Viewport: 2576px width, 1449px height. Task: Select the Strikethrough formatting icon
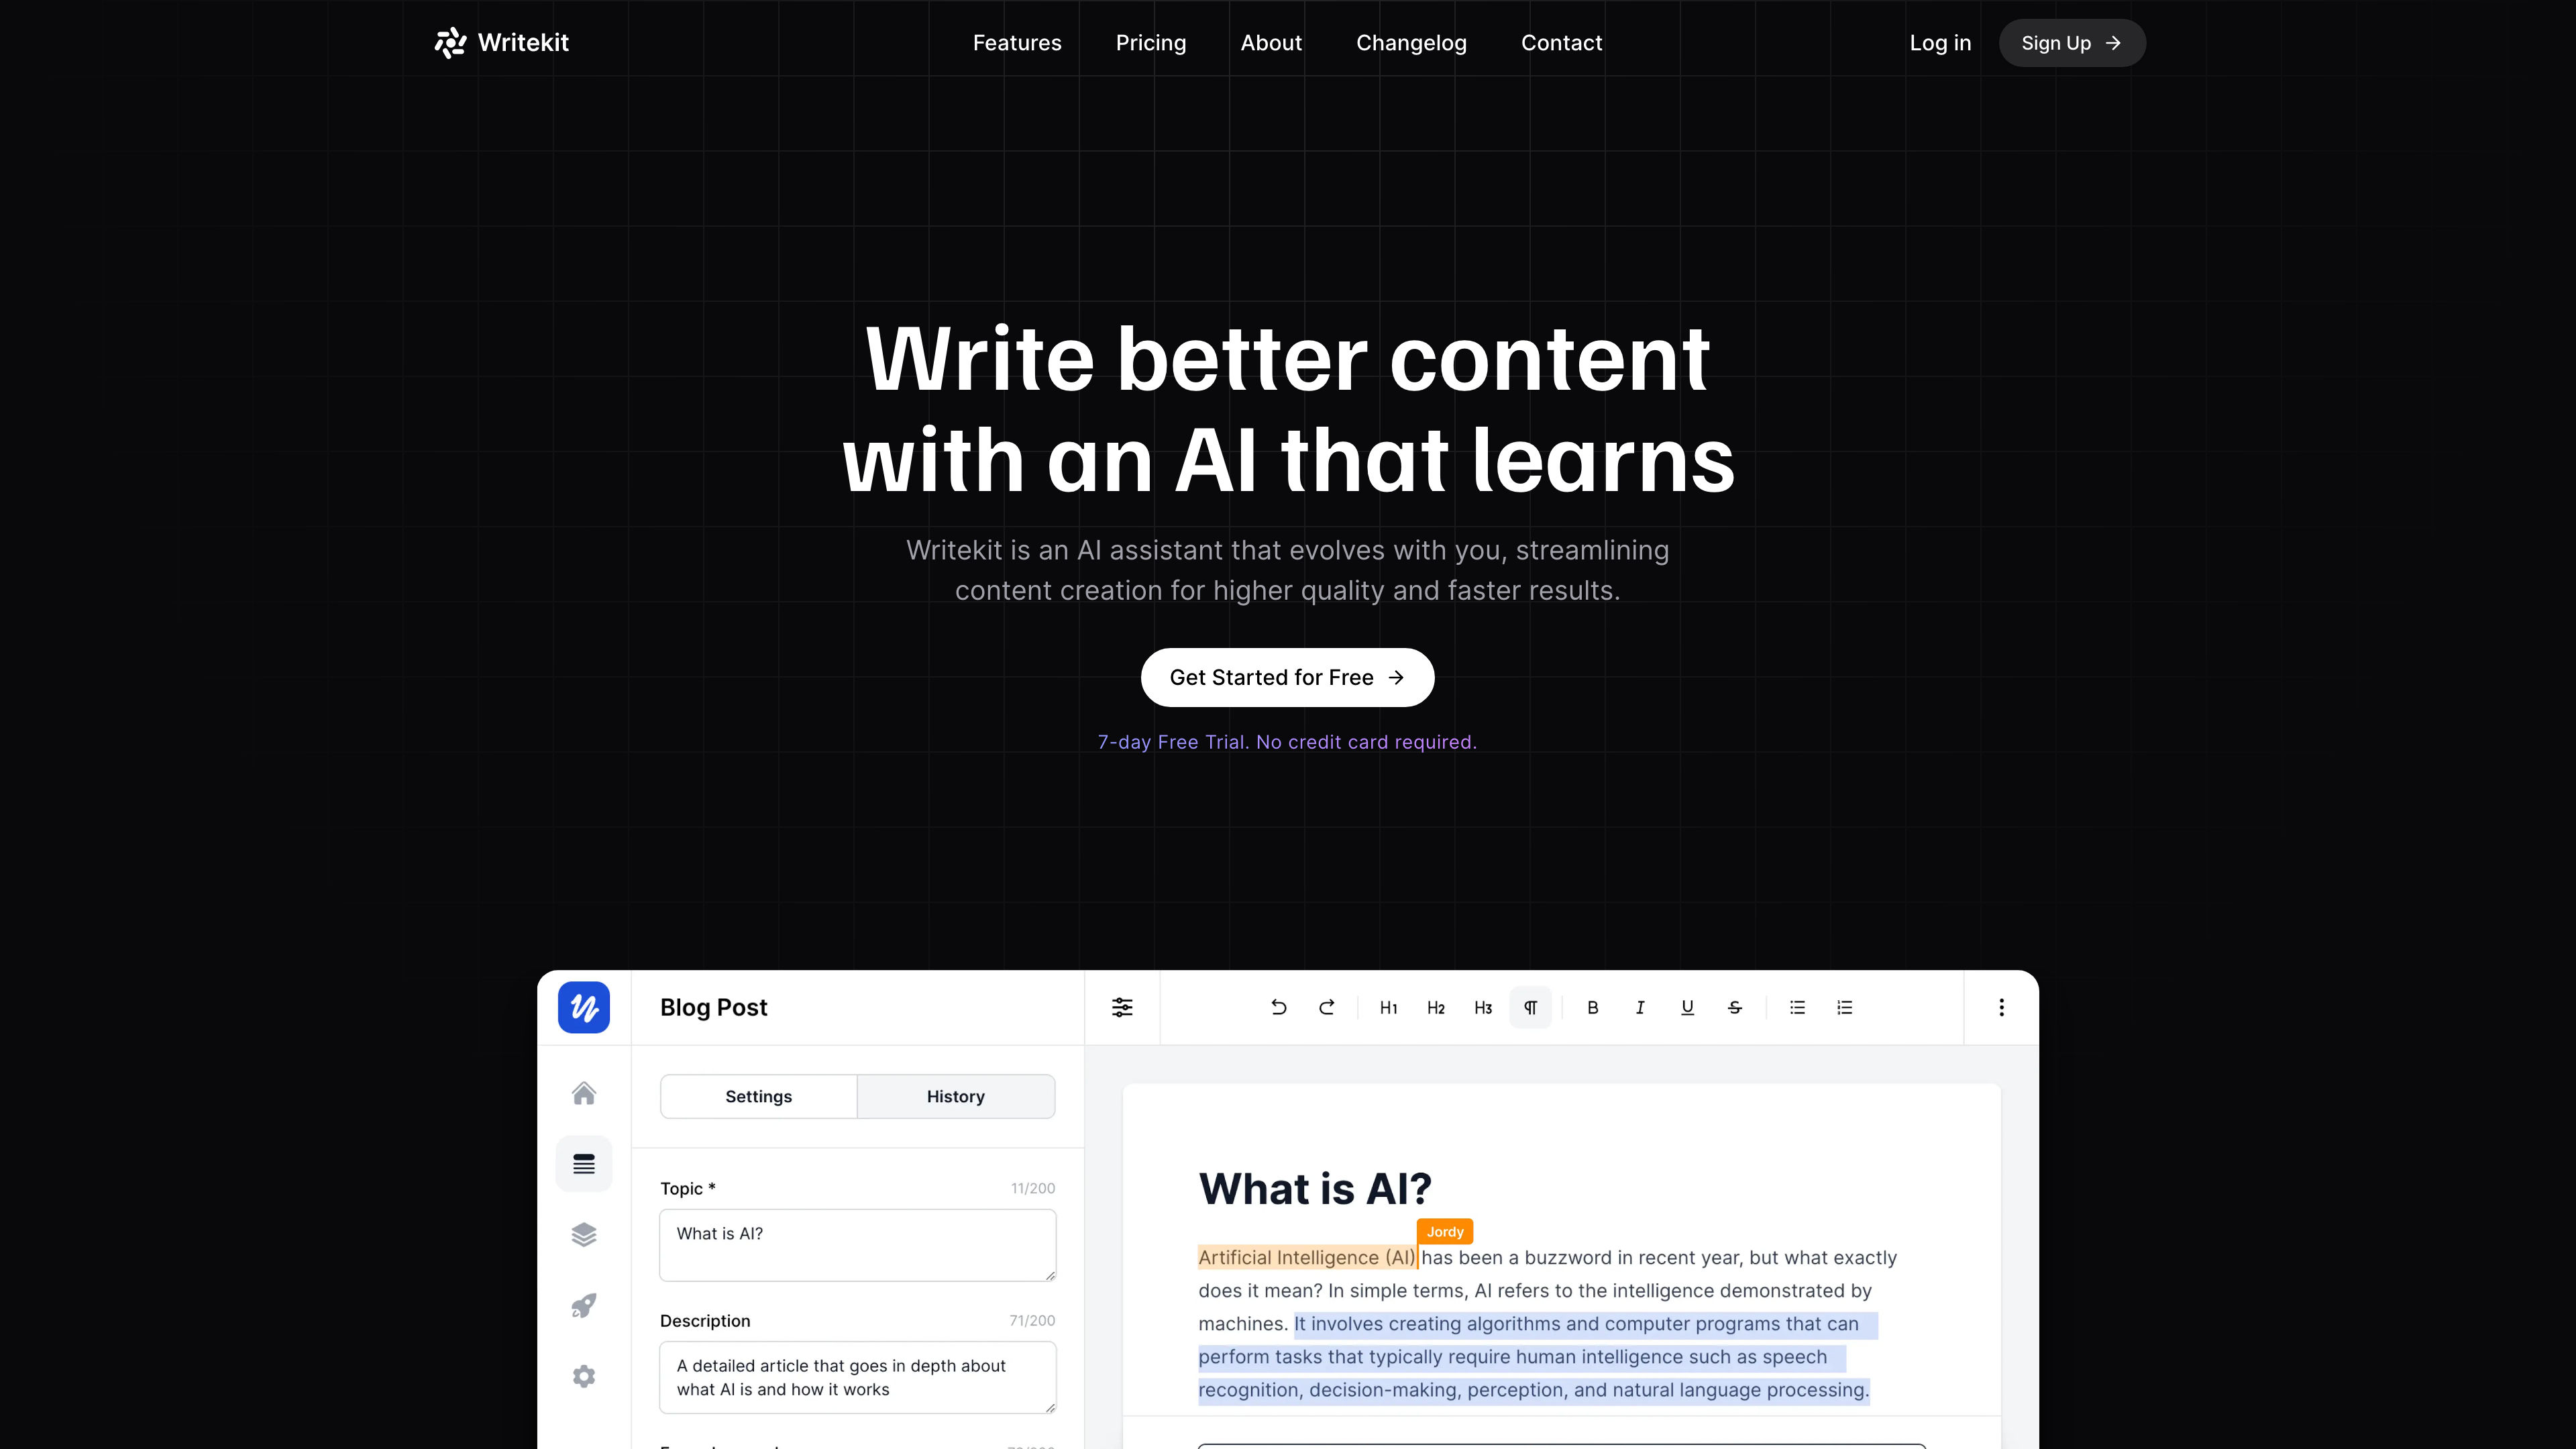click(x=1735, y=1007)
